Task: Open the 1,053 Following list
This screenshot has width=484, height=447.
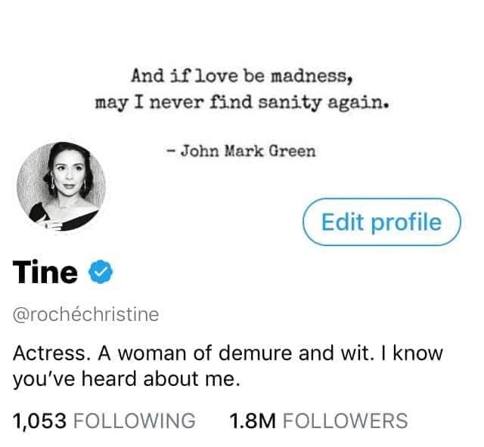Action: coord(104,421)
